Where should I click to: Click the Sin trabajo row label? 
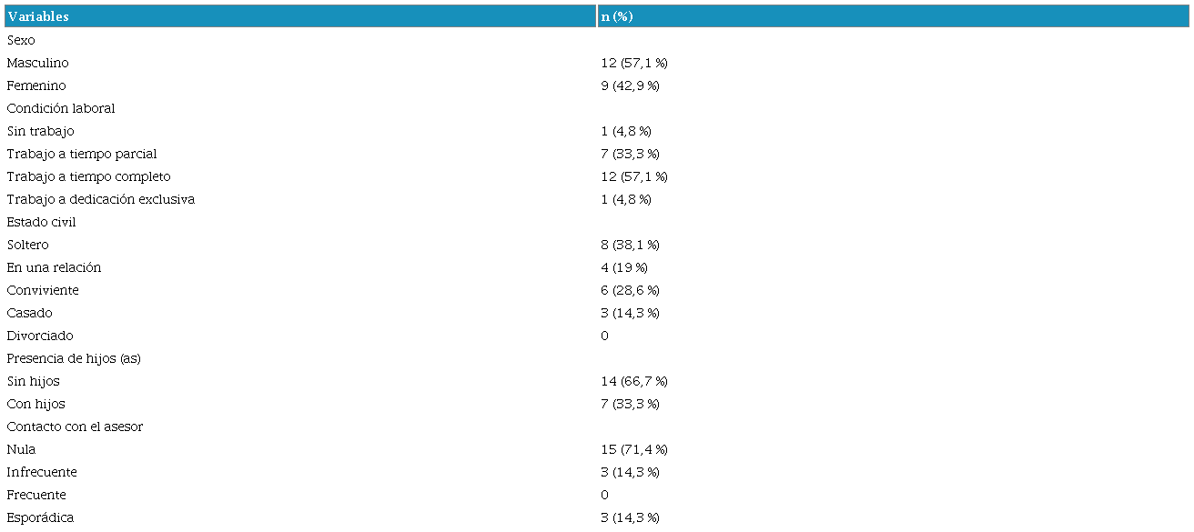(40, 131)
